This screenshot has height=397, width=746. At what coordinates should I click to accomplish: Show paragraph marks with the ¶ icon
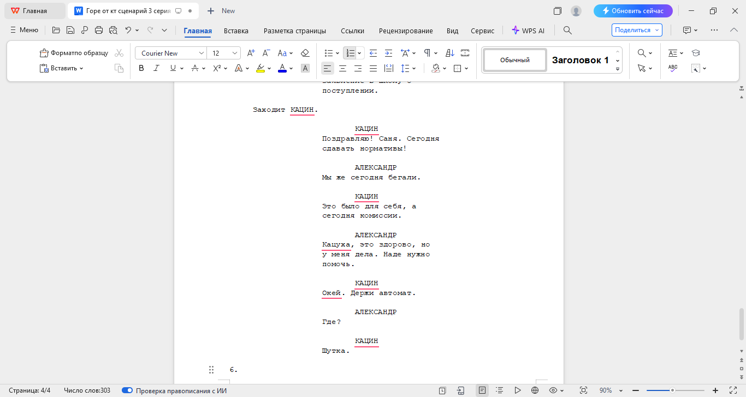[x=426, y=53]
